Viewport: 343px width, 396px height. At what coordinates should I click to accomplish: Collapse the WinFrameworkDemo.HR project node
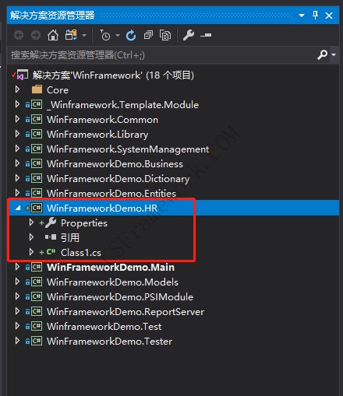coord(18,208)
